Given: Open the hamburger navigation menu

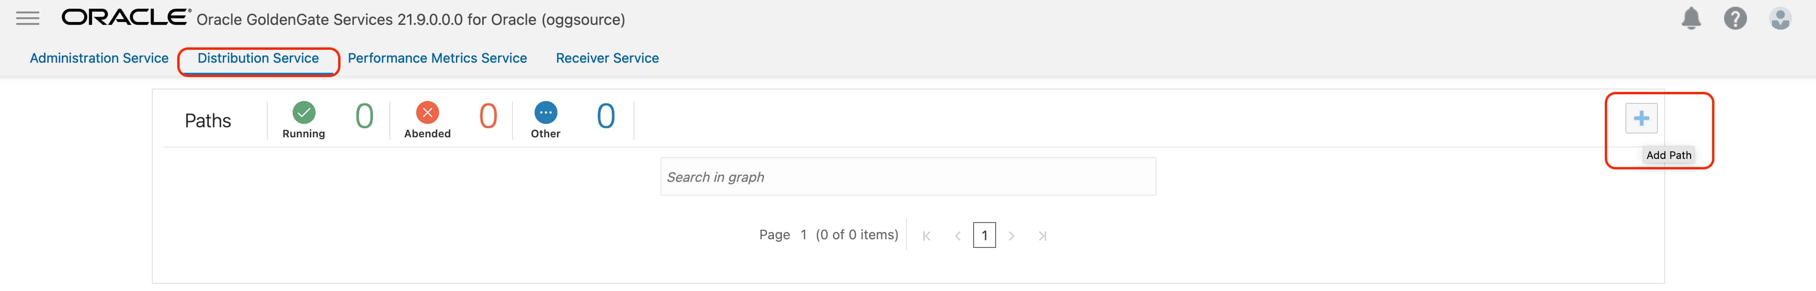Looking at the screenshot, I should 27,18.
